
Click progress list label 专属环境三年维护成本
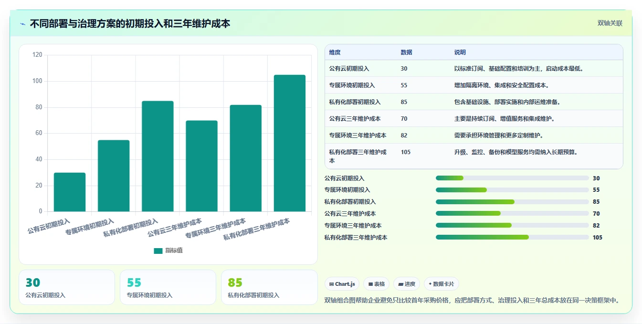pos(353,225)
